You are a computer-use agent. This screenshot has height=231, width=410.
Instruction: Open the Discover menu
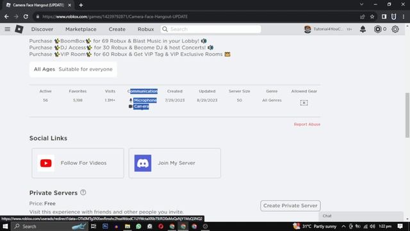click(x=42, y=29)
